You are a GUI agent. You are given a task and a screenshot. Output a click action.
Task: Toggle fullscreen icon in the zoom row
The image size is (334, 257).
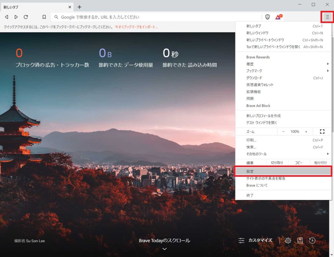[322, 131]
